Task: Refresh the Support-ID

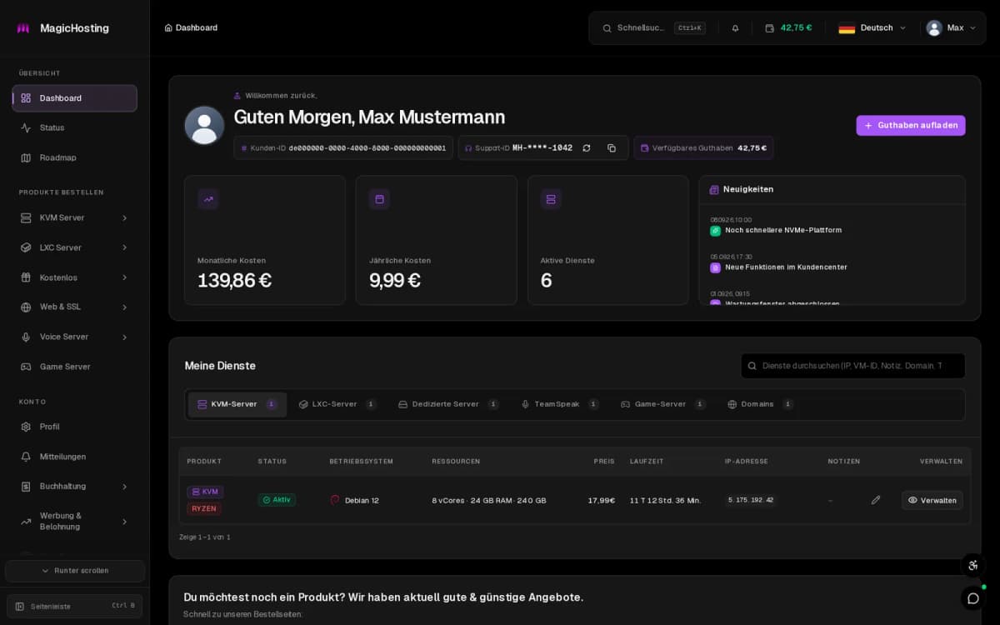Action: [587, 148]
